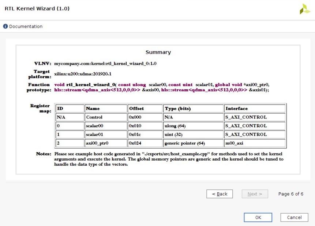This screenshot has width=315, height=226.
Task: Select the VLNV value mycompany.com:kernel:rtl_kernel_wizard_0:1.0
Action: (x=105, y=64)
